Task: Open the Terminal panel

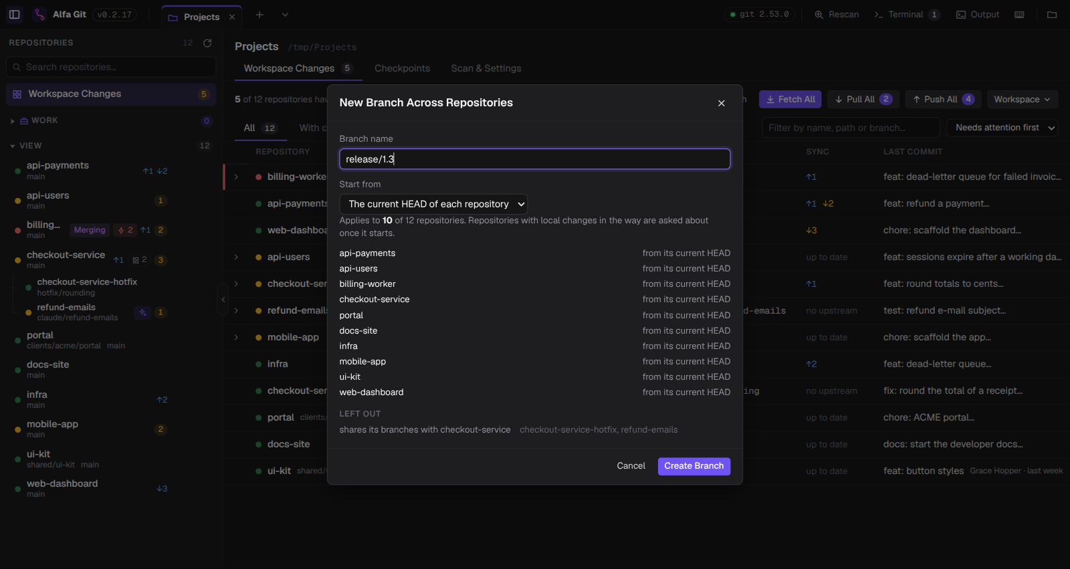Action: click(906, 14)
